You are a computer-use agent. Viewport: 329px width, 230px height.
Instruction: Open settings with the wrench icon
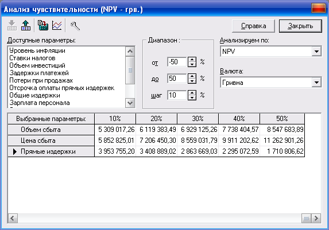[75, 26]
